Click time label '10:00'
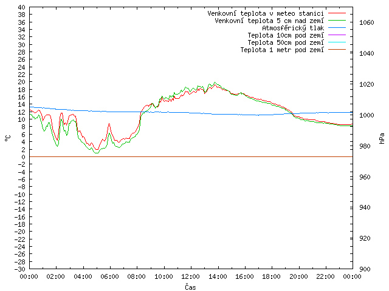Screen dimensions: 389x291 point(164,276)
